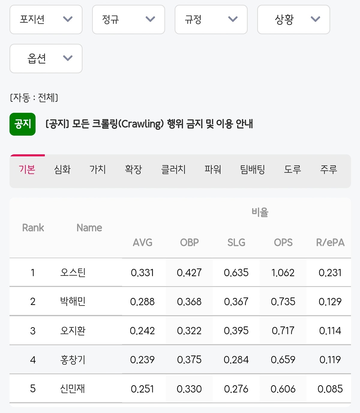The width and height of the screenshot is (360, 413).
Task: Open player 오지환 profile
Action: pyautogui.click(x=73, y=331)
